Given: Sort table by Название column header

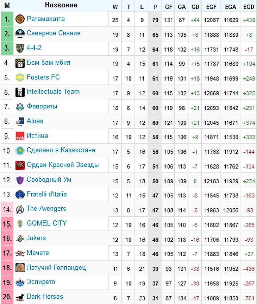Looking at the screenshot, I should (x=61, y=5).
